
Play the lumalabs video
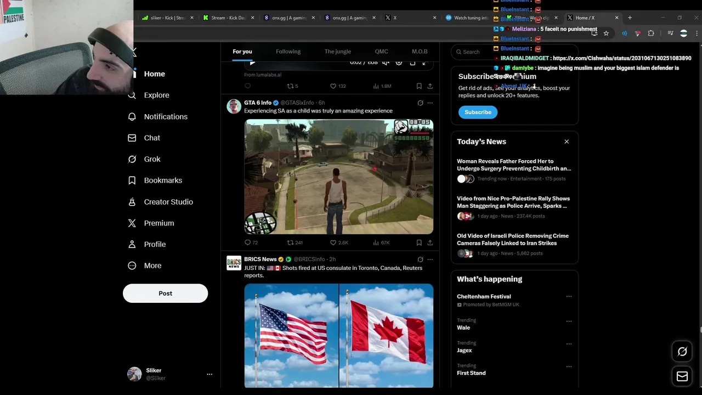(x=252, y=63)
